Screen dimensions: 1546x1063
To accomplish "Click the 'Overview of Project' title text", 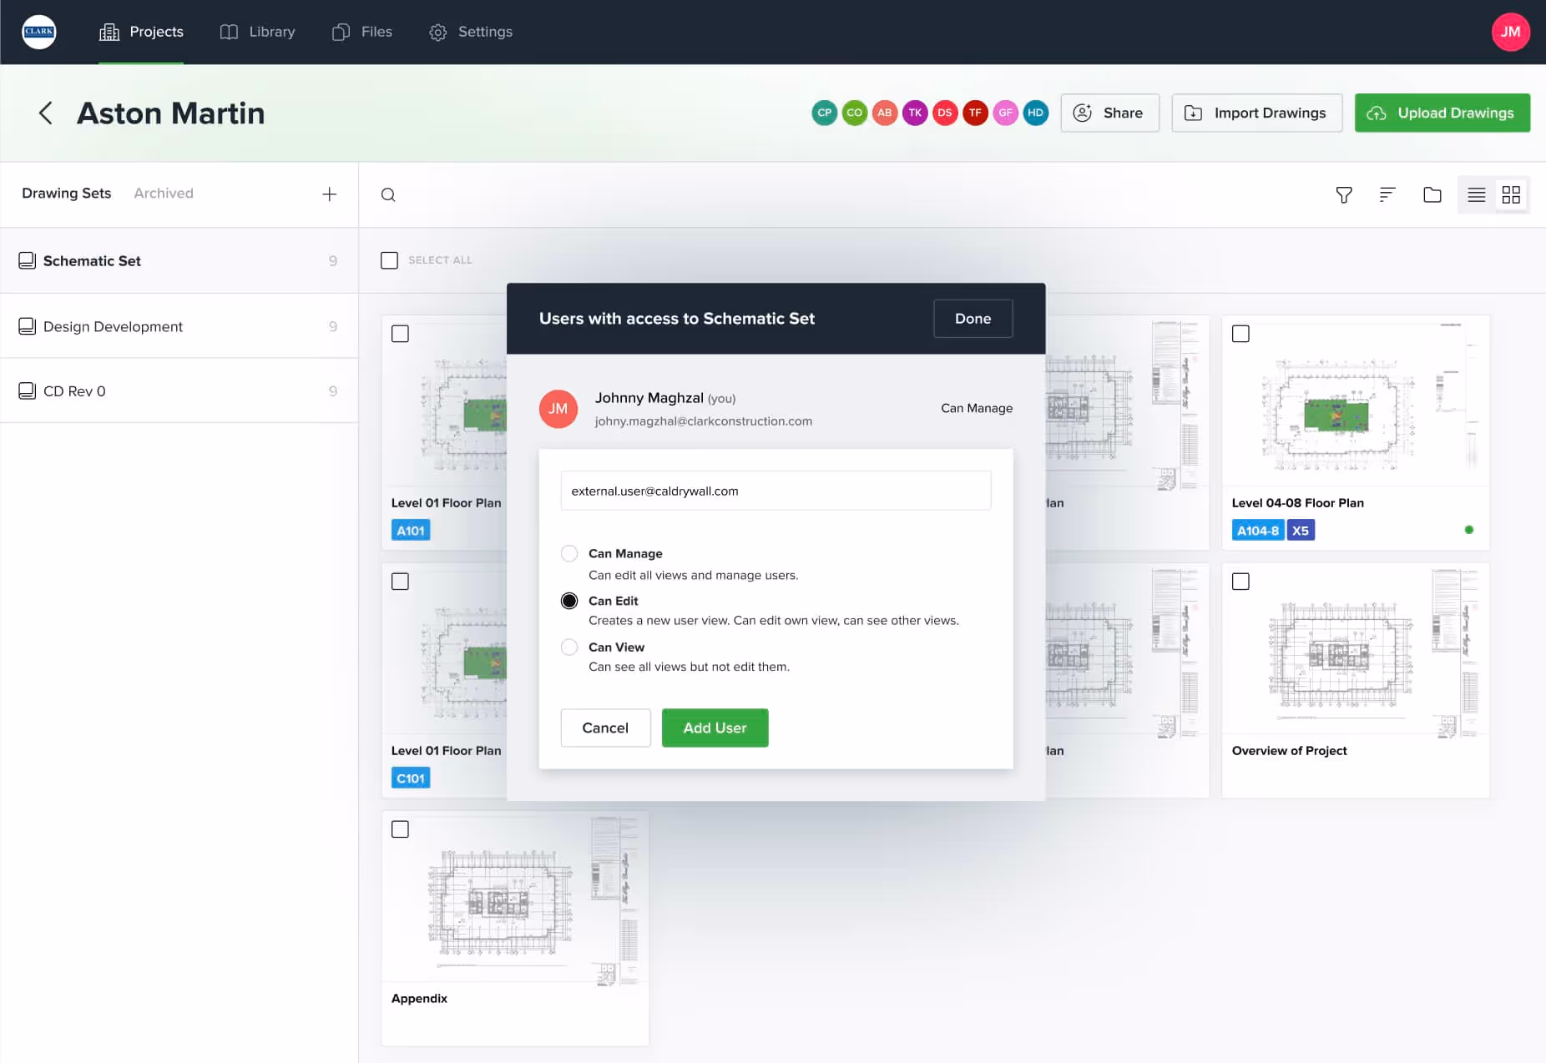I will pyautogui.click(x=1289, y=750).
